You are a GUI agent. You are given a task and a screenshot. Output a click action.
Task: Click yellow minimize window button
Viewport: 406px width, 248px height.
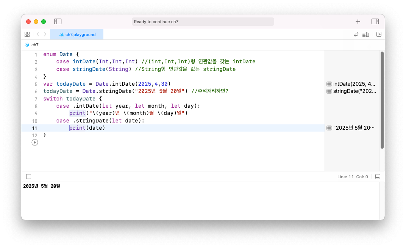pyautogui.click(x=36, y=22)
